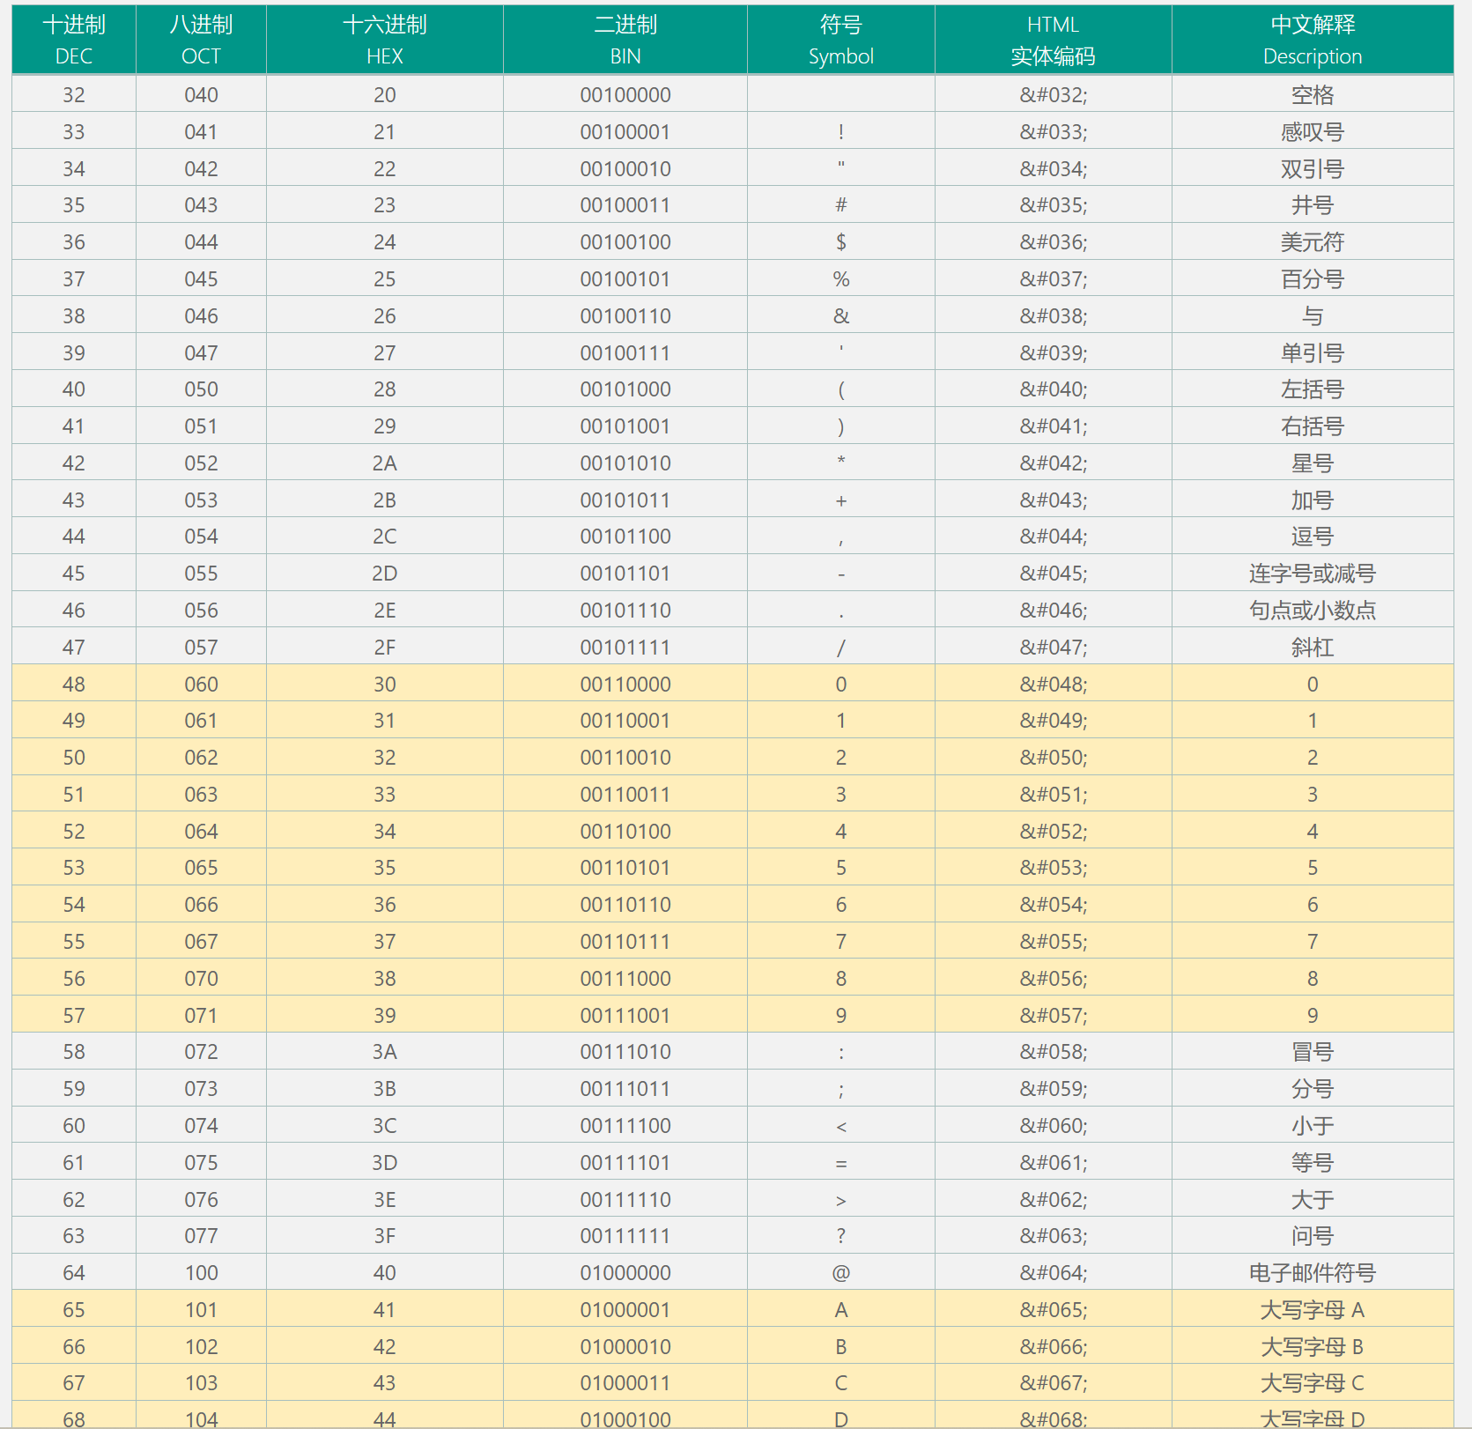Screen dimensions: 1472x1429
Task: Select the HTML entity '&#052;'
Action: click(1054, 831)
